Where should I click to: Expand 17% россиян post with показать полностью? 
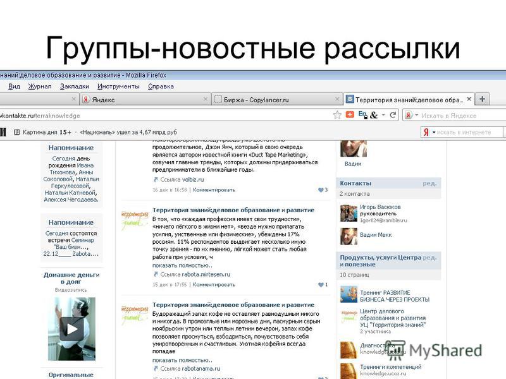[182, 265]
